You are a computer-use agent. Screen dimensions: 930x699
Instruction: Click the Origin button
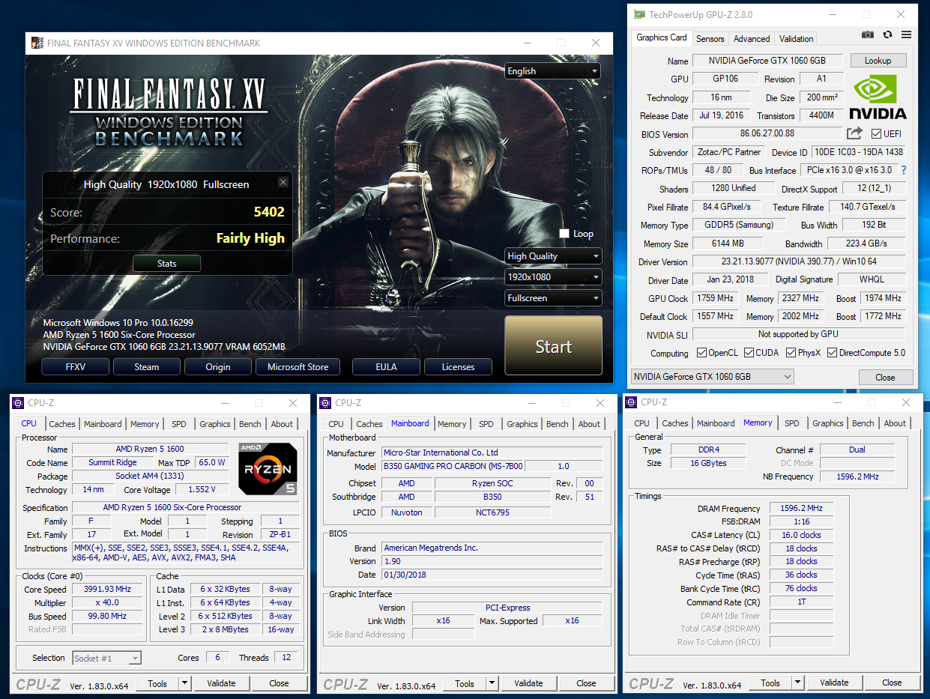[x=218, y=367]
